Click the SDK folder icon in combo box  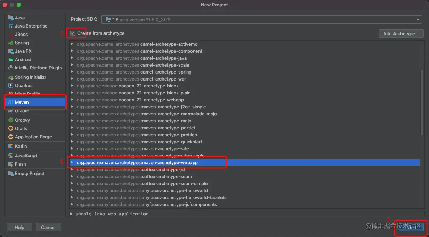click(108, 20)
